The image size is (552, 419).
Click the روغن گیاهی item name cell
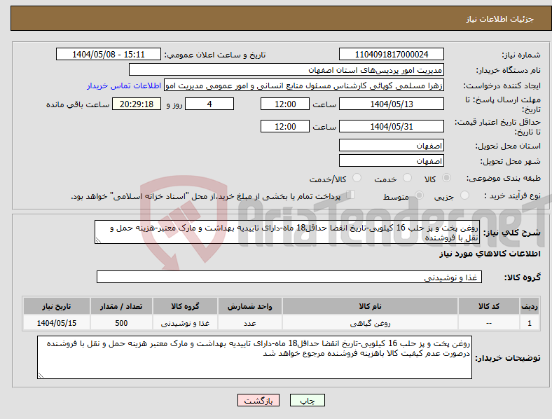coord(370,323)
